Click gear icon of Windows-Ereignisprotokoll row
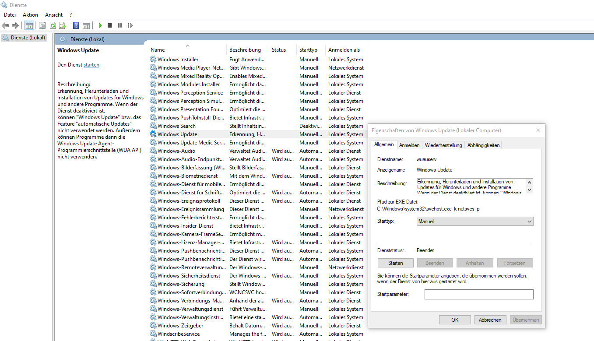Viewport: 594px width, 341px height. (x=153, y=200)
